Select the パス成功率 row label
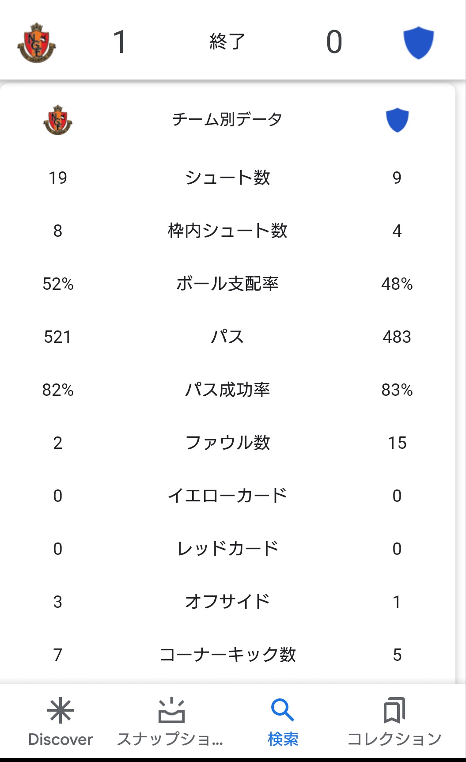 [227, 390]
